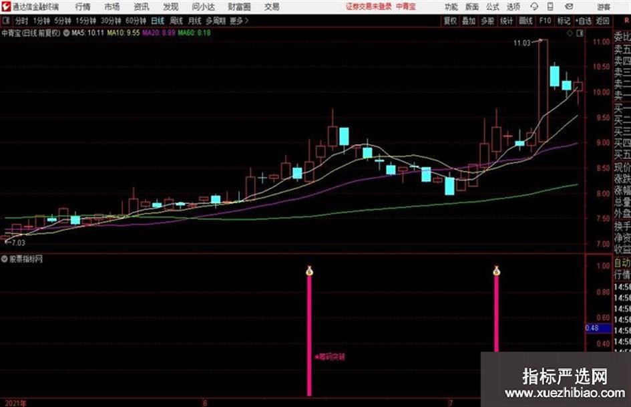
Task: Click the second money-bag signal marker
Action: point(496,271)
